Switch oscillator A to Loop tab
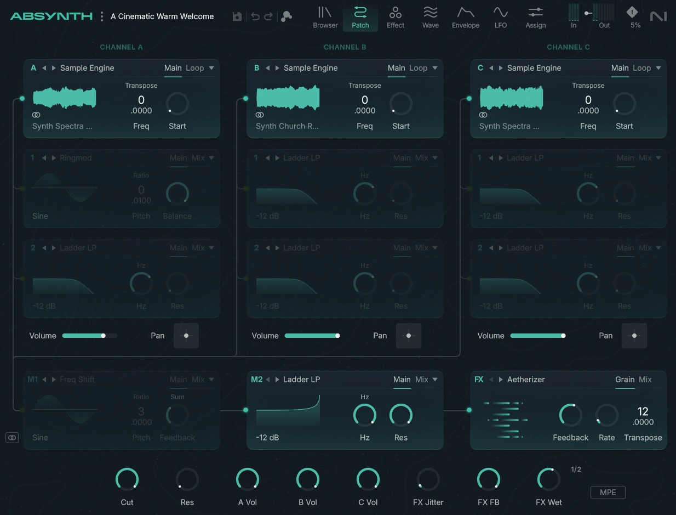The image size is (676, 515). (195, 68)
